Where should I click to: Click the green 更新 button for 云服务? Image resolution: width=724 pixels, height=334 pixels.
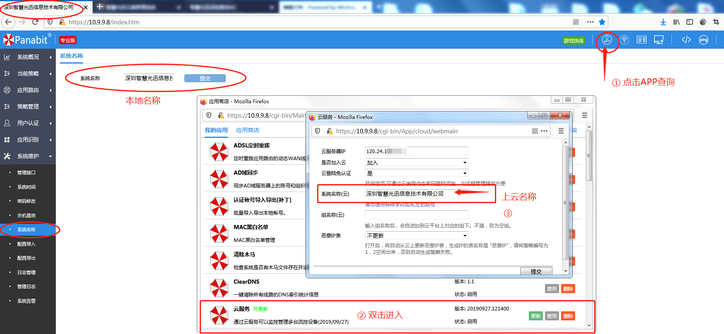coord(535,316)
